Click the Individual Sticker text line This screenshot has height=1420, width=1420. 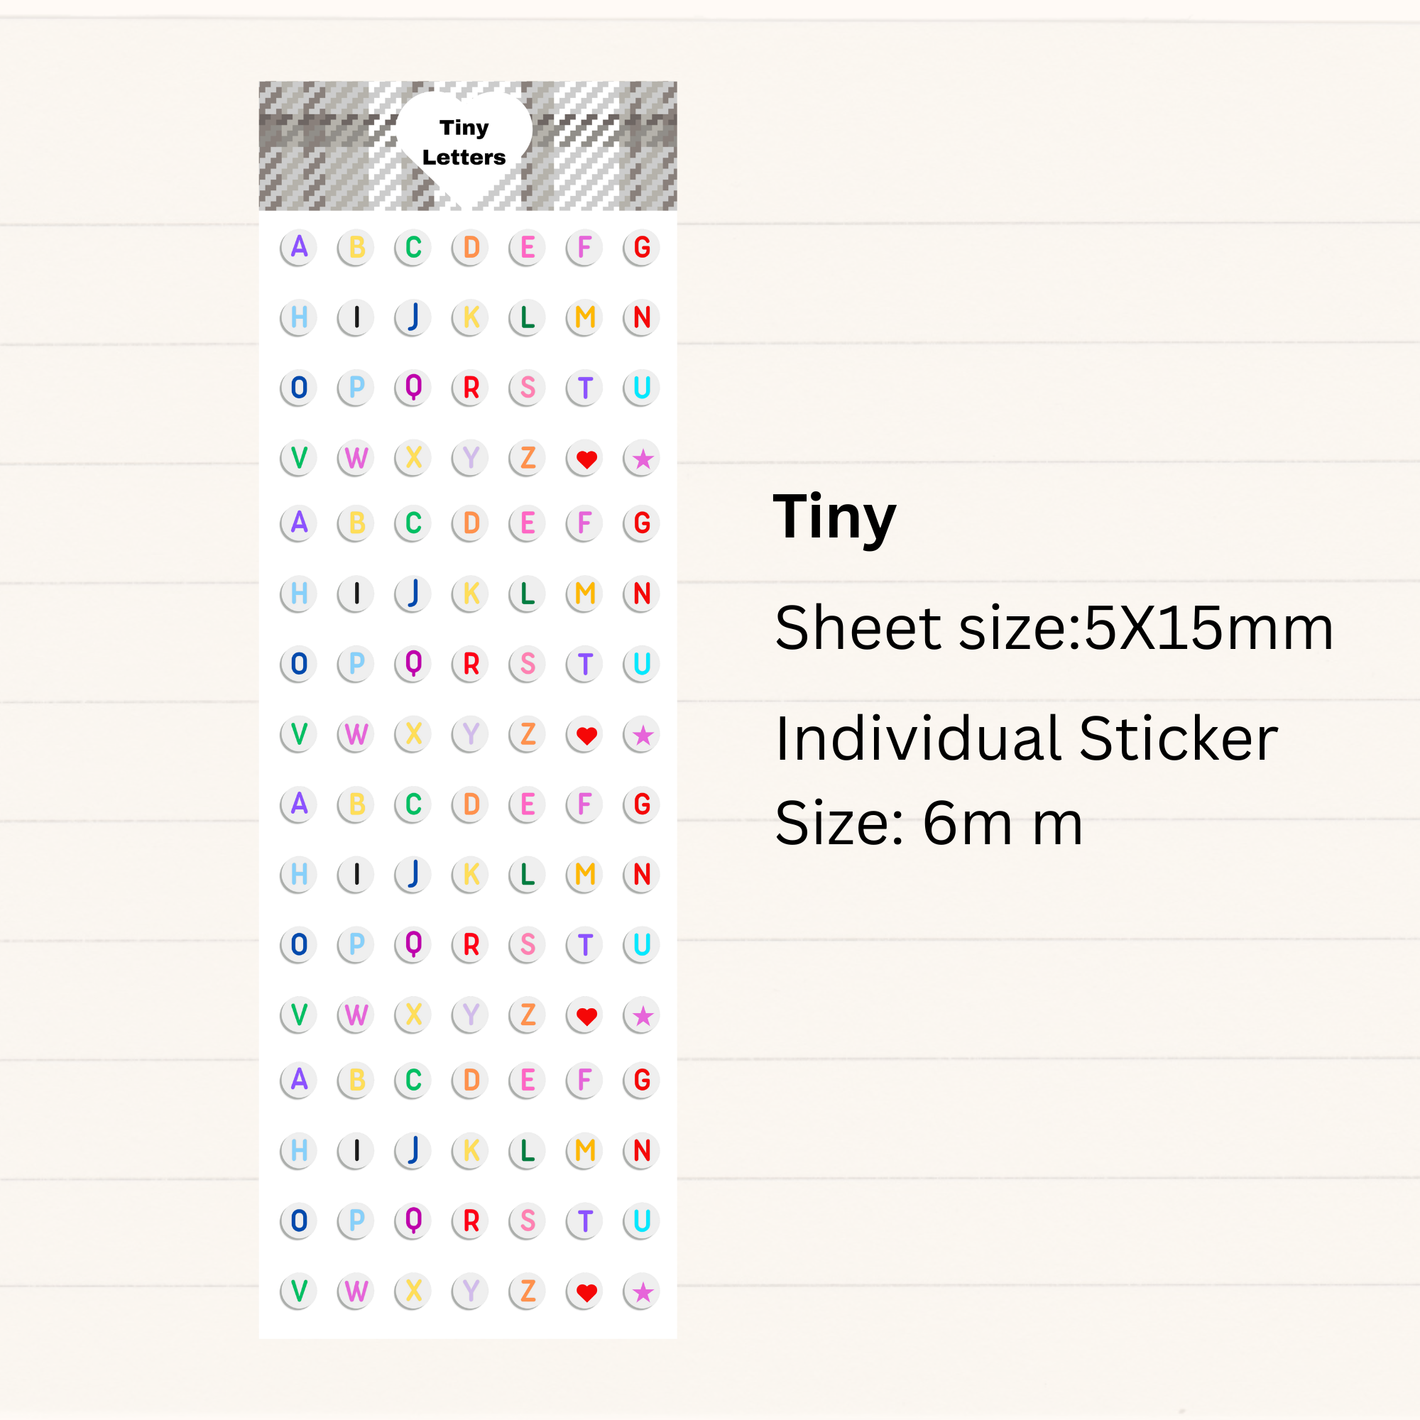click(x=1026, y=738)
